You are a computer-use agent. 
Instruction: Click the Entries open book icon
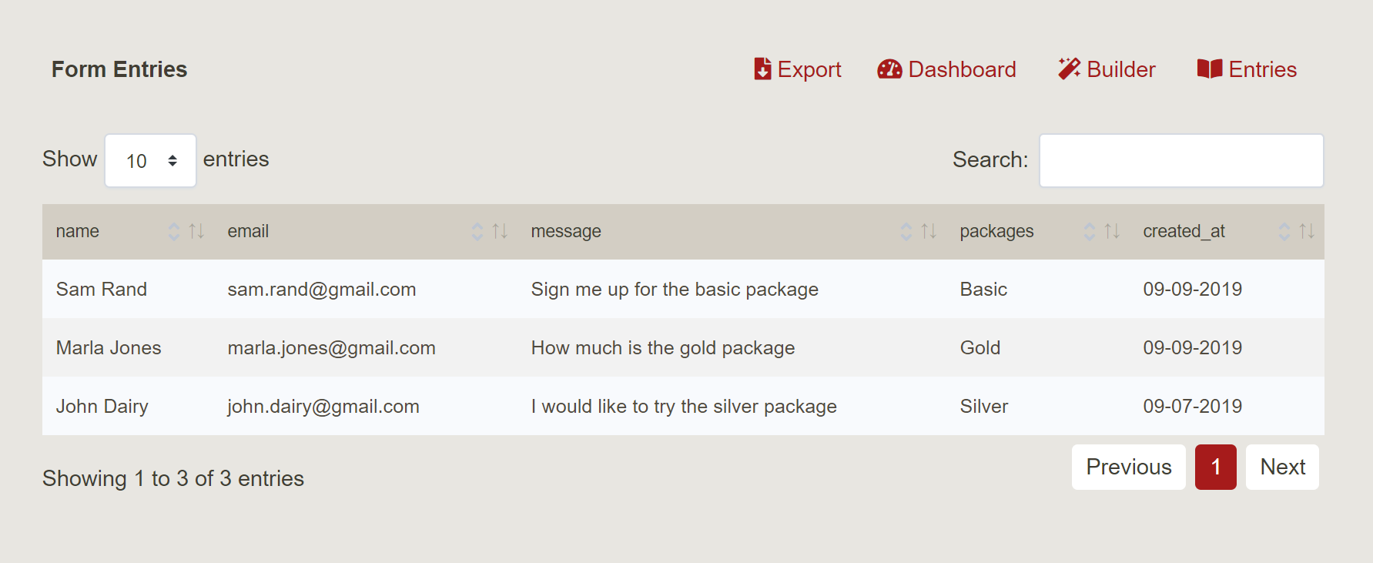1210,69
